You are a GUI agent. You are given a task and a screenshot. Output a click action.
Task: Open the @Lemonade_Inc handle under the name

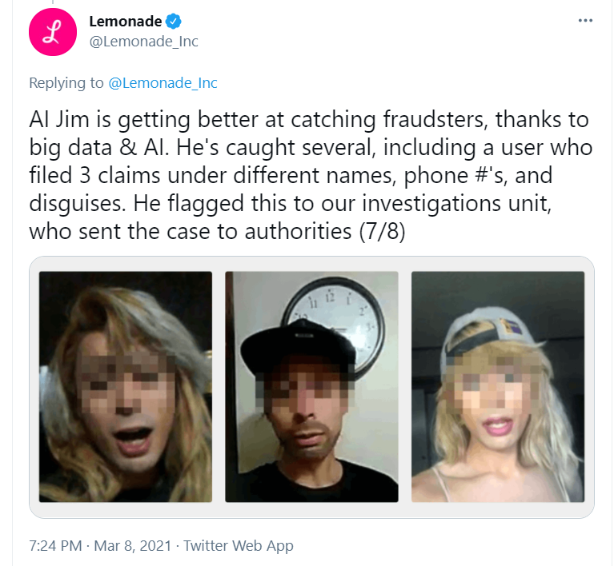click(x=144, y=41)
